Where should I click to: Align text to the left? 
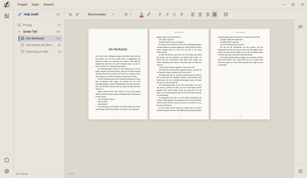click(193, 14)
